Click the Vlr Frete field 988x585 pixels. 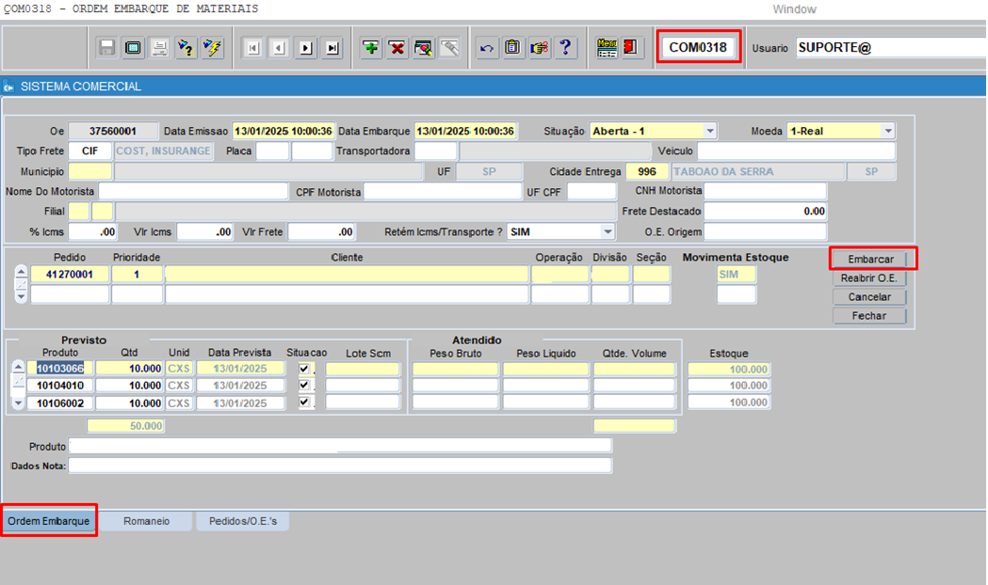point(321,231)
